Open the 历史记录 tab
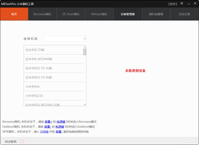The height and width of the screenshot is (145, 199). (x=185, y=14)
